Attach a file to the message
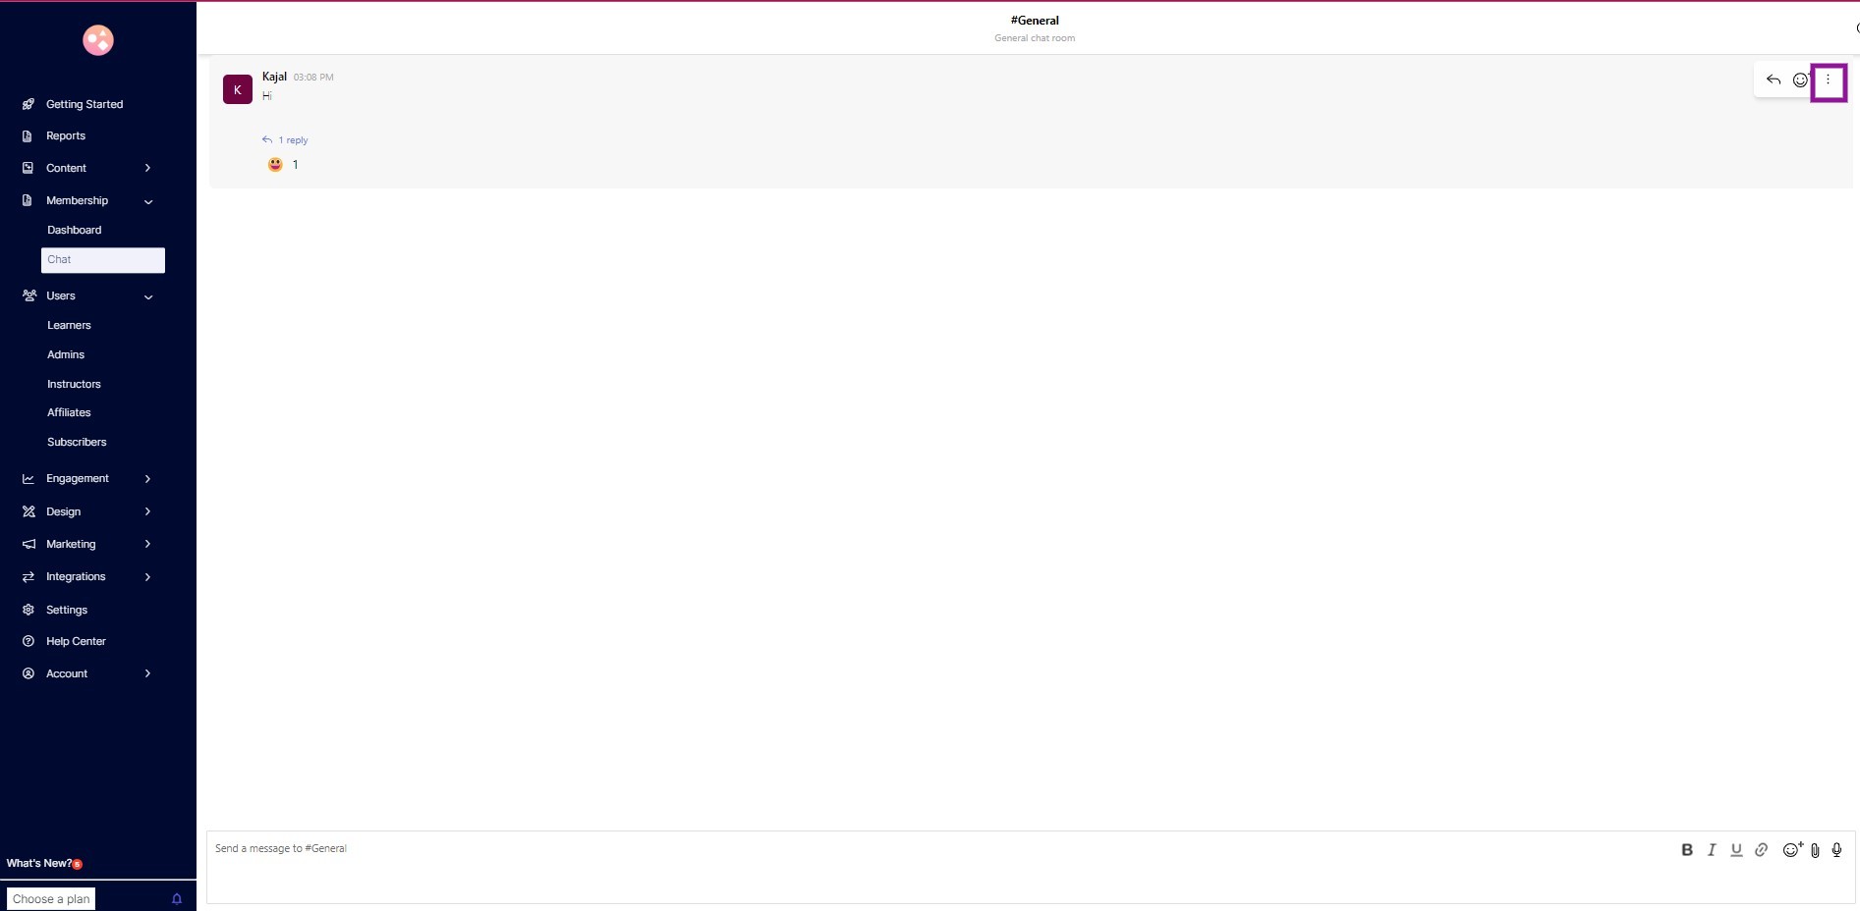Screen dimensions: 1860x911 coord(1815,850)
